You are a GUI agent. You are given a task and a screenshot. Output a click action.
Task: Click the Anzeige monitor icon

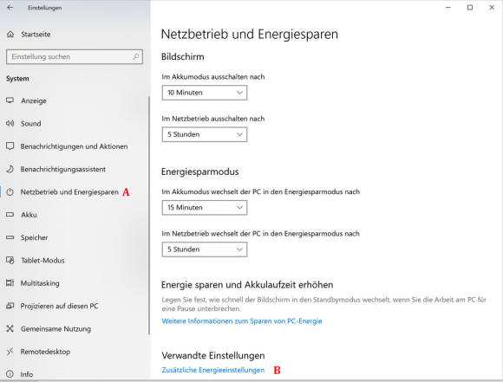(x=10, y=100)
